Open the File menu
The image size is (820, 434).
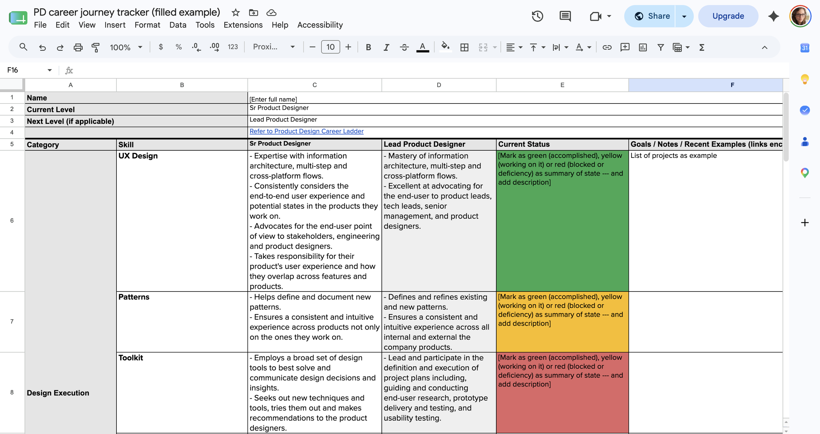coord(40,25)
